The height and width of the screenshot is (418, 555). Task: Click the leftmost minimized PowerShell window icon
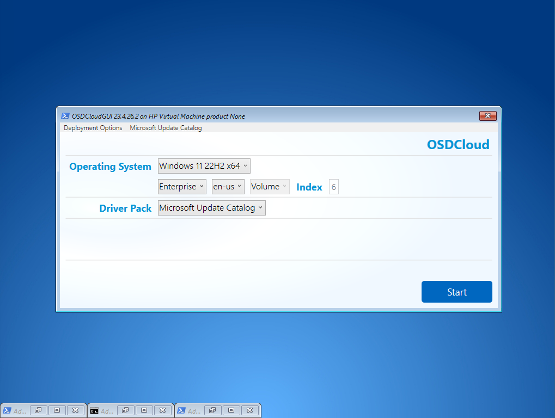pos(8,410)
